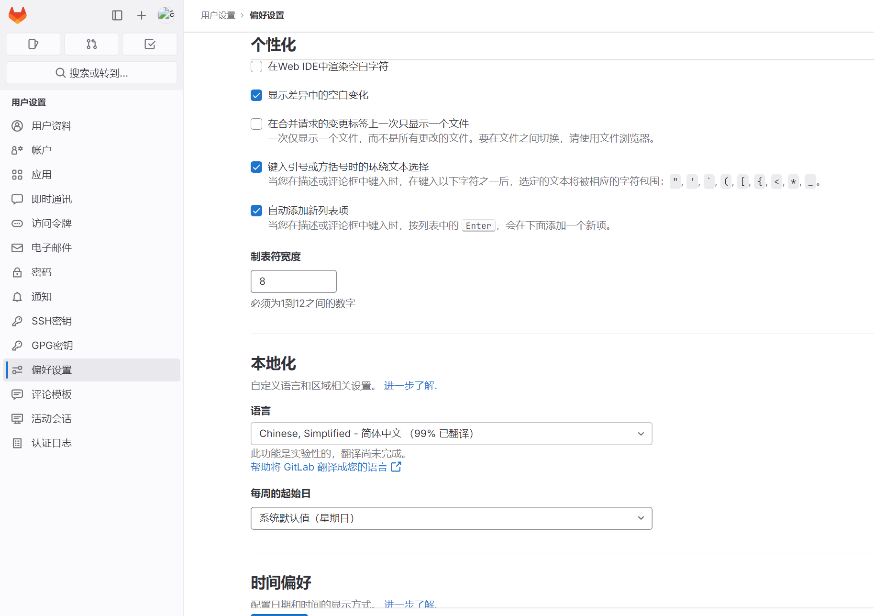This screenshot has width=874, height=616.
Task: Click the 活动会话 monitor icon
Action: click(17, 419)
